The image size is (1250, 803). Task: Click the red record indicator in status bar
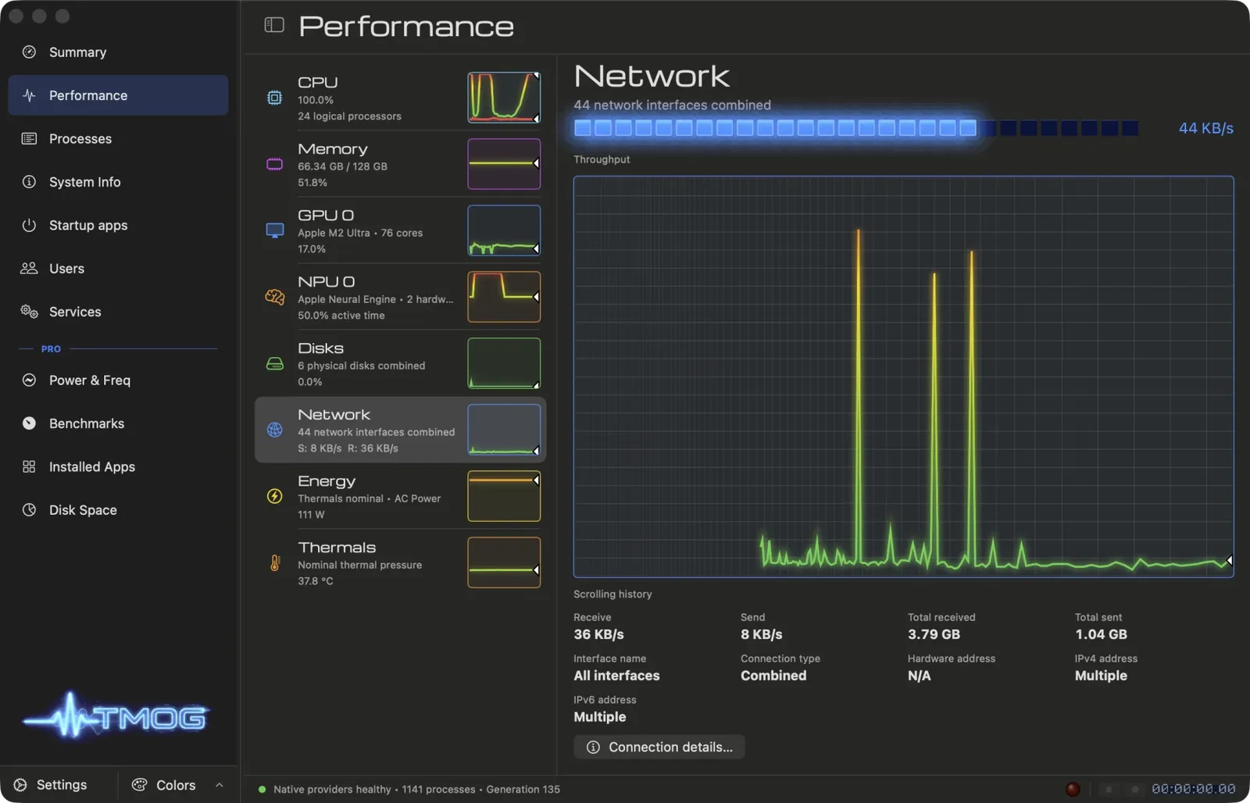tap(1073, 789)
